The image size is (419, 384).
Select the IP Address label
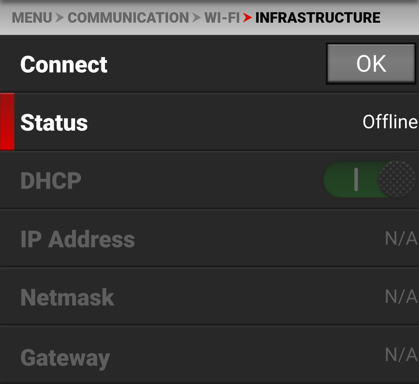78,239
